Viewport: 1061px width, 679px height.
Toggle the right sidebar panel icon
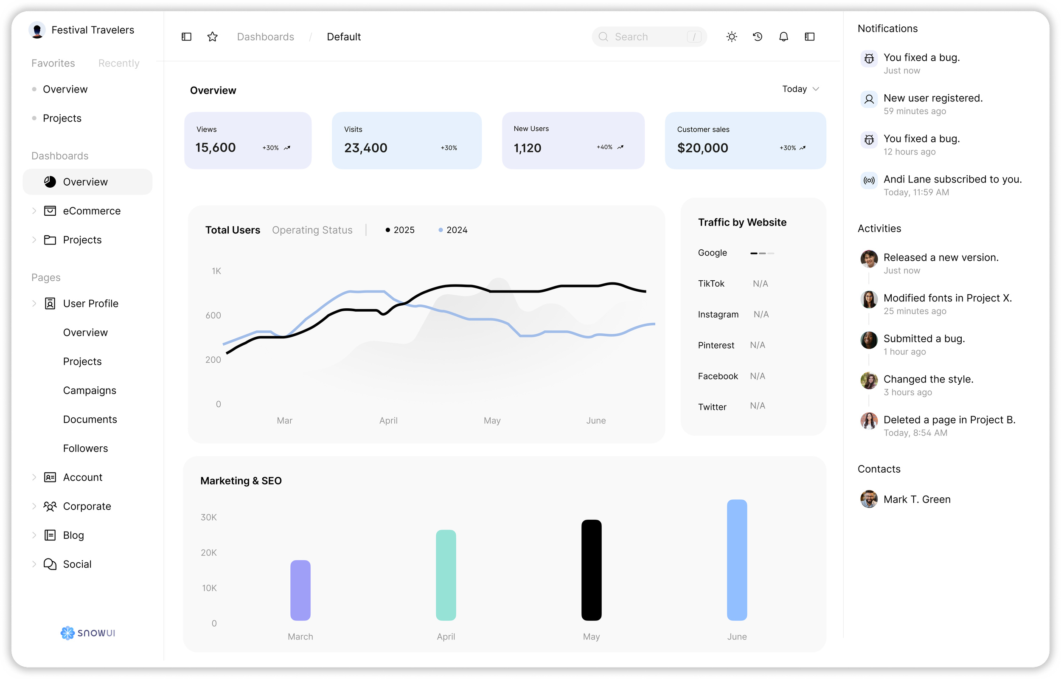click(x=809, y=37)
